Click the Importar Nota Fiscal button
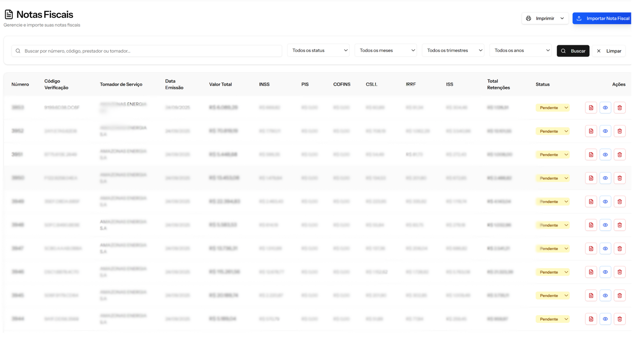Screen dimensions: 632x355 602,18
